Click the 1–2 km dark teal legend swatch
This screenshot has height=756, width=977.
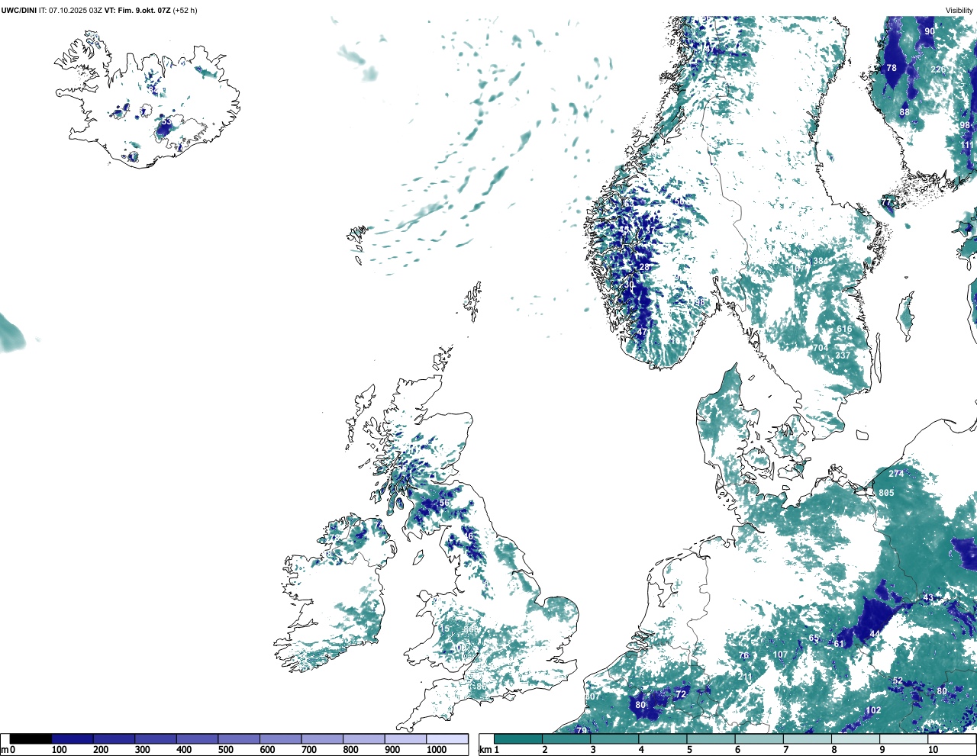(x=518, y=738)
